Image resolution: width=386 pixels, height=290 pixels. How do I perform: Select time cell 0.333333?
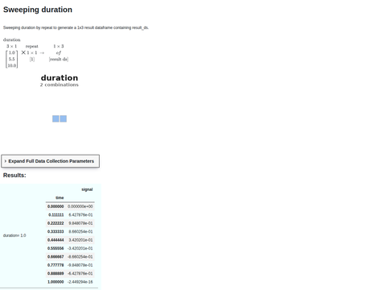55,231
